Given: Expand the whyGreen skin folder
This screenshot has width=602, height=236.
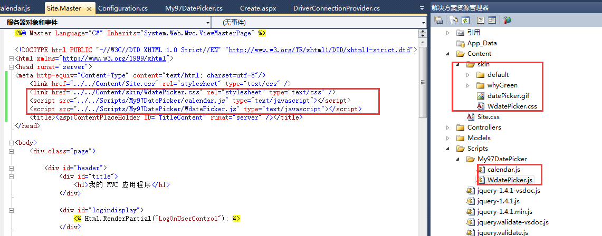Looking at the screenshot, I should click(x=467, y=85).
